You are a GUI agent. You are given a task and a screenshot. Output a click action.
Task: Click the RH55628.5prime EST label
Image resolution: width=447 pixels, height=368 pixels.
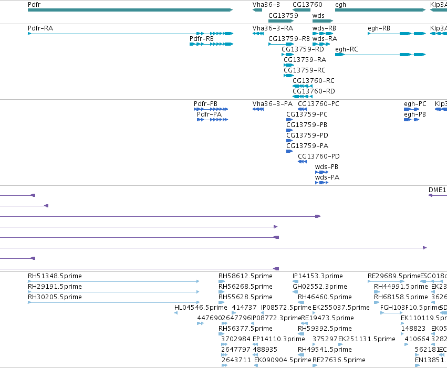click(245, 297)
